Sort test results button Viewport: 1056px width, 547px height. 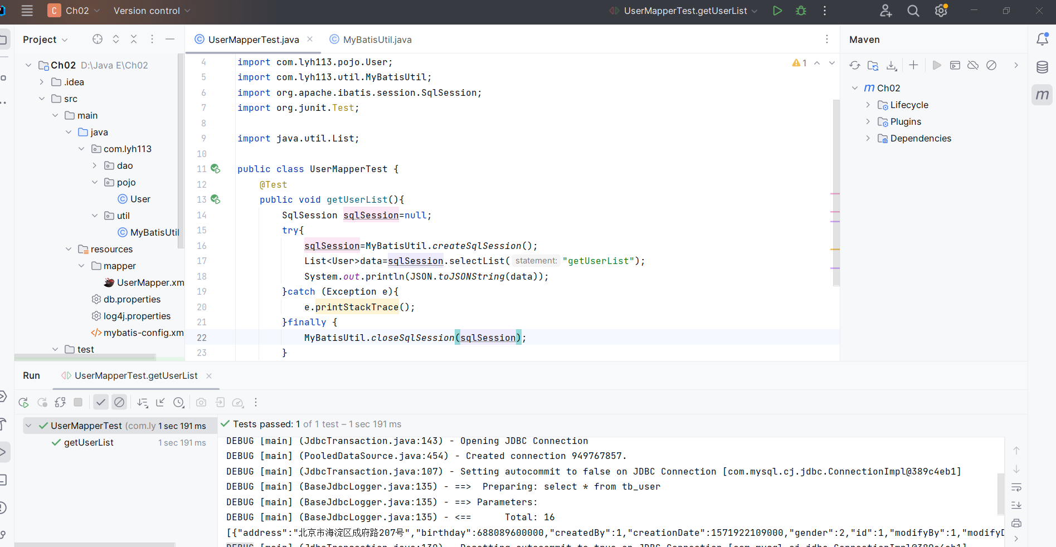point(143,402)
